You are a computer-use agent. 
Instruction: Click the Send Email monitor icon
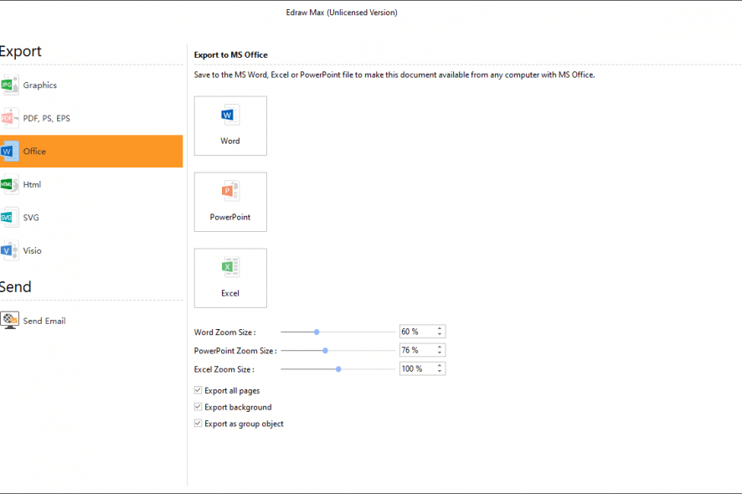click(x=9, y=321)
